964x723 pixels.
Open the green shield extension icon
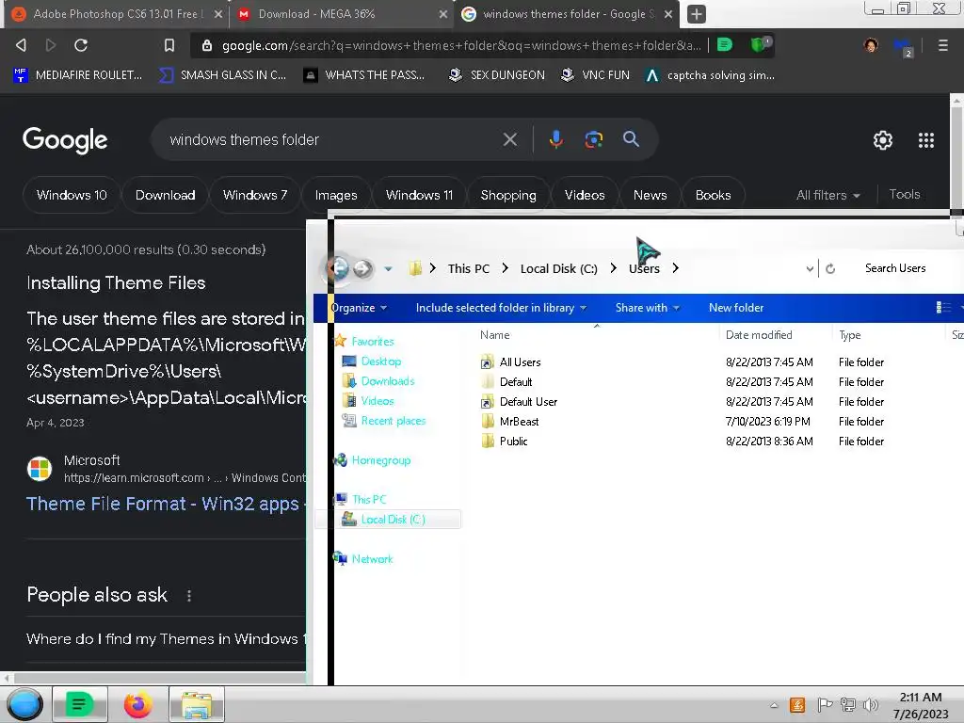click(x=761, y=44)
